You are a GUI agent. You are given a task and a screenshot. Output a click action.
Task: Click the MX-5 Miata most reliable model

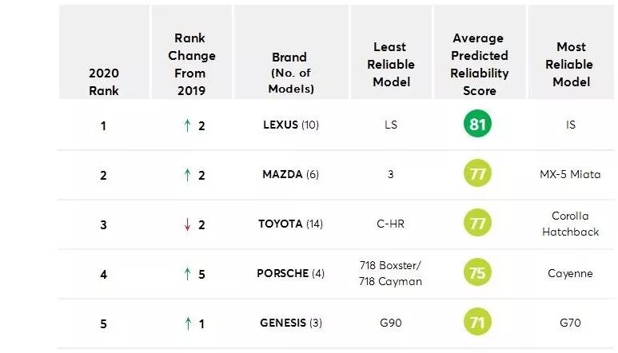pyautogui.click(x=569, y=175)
